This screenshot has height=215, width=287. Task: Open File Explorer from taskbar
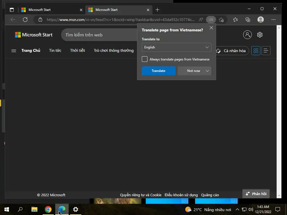pyautogui.click(x=34, y=209)
